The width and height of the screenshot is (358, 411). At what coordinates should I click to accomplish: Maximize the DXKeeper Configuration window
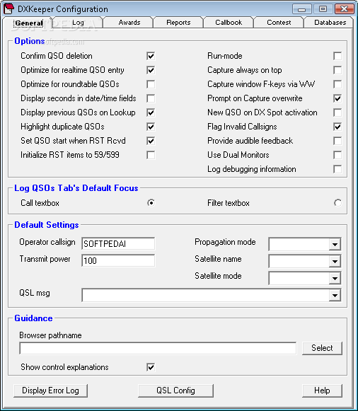tap(323, 9)
